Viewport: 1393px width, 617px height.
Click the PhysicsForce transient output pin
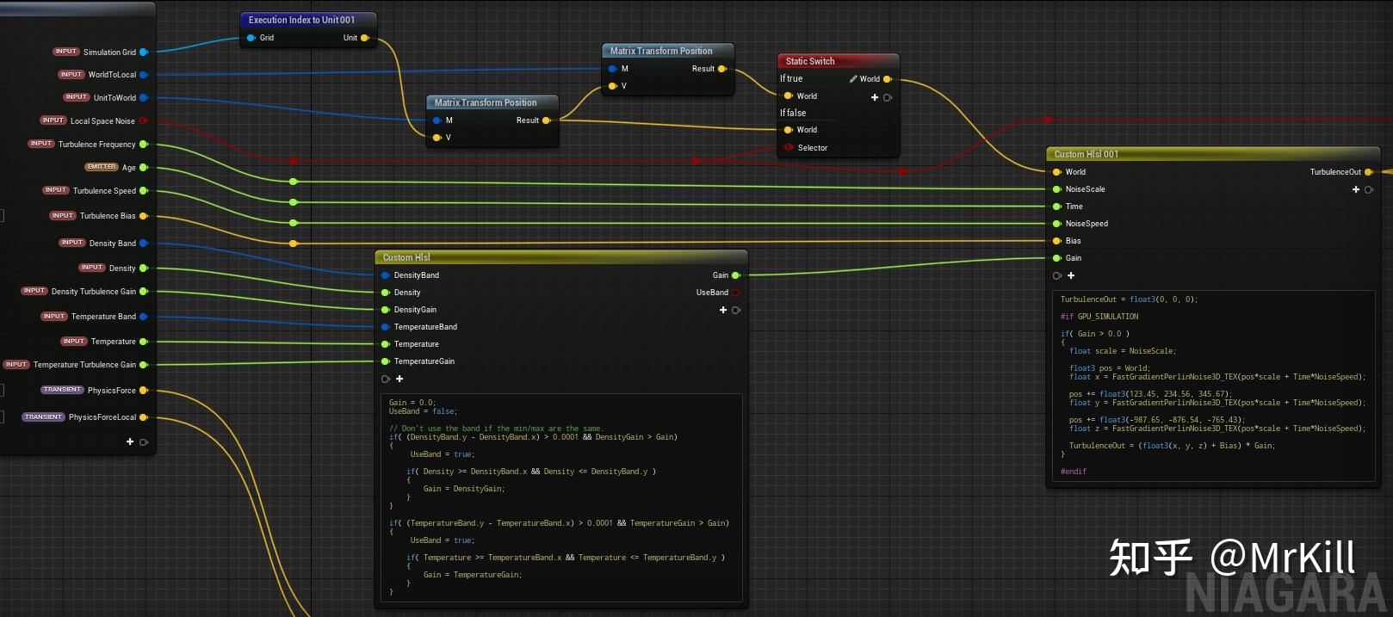[144, 391]
